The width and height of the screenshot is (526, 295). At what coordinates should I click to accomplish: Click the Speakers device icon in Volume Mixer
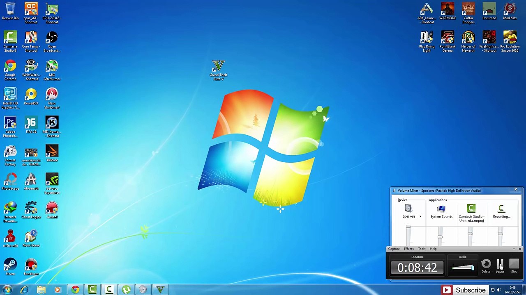408,209
